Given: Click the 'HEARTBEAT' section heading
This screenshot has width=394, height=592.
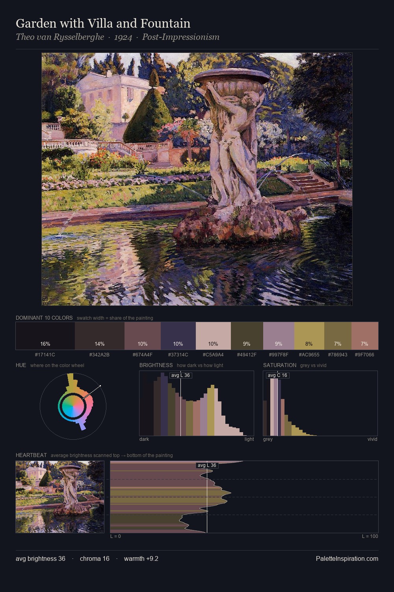Looking at the screenshot, I should click(31, 455).
